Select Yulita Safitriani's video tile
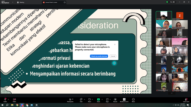The height and width of the screenshot is (107, 191). tap(180, 78)
